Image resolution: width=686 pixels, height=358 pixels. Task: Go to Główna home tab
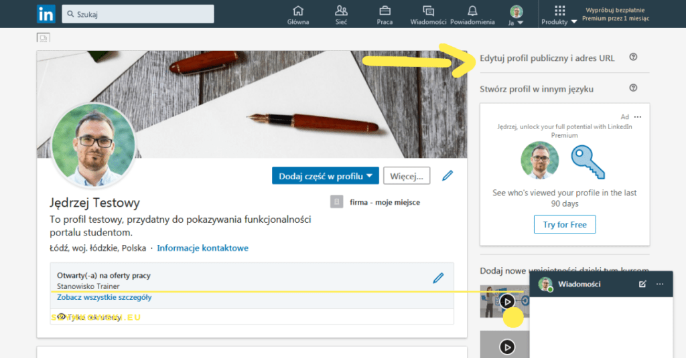coord(298,15)
